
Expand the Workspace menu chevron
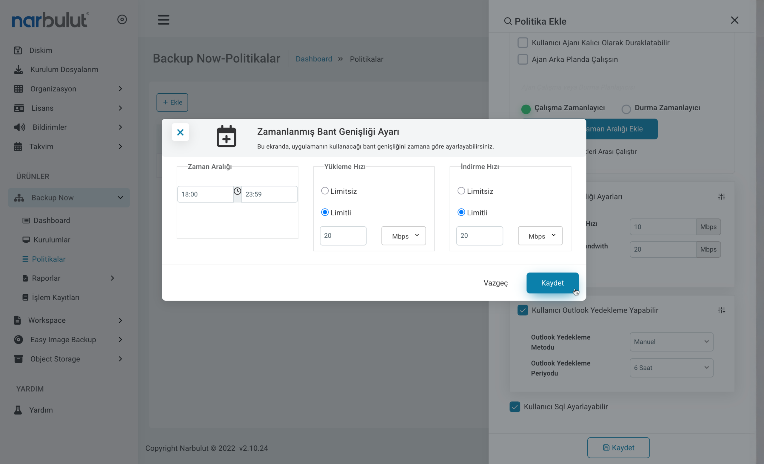point(120,320)
